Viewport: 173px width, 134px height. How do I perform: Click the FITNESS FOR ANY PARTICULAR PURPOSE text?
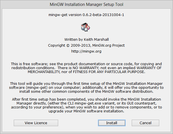pyautogui.click(x=108, y=72)
